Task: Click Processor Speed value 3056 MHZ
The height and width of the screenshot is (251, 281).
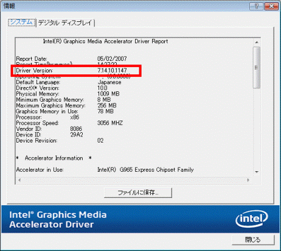Action: (x=110, y=123)
